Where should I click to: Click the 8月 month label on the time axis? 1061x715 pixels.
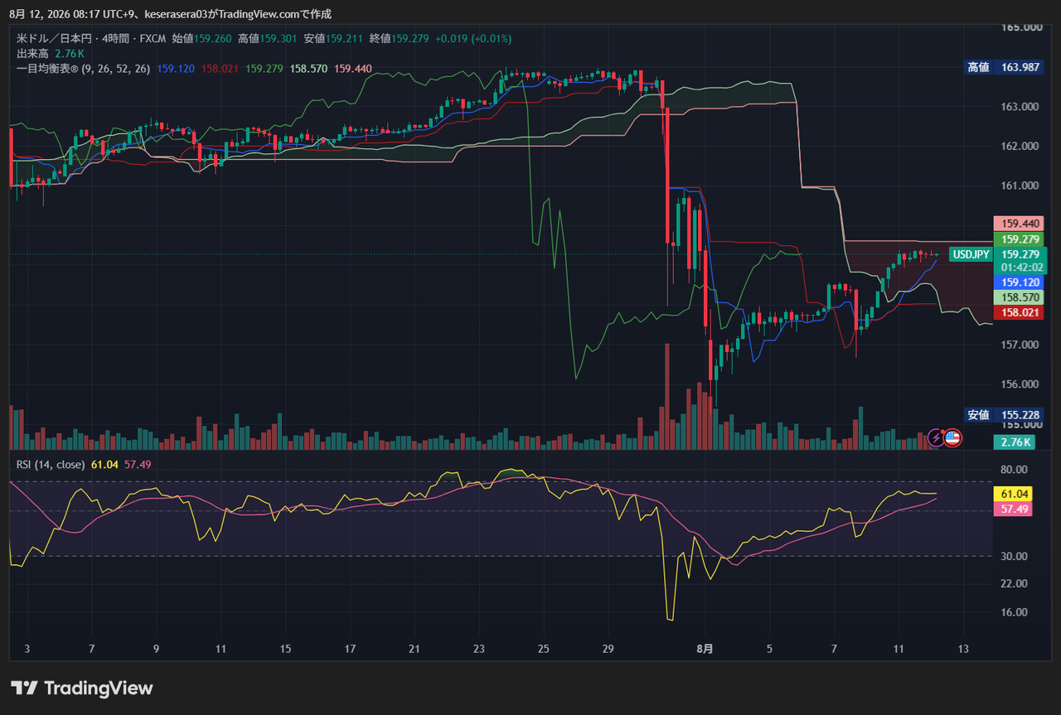(705, 649)
